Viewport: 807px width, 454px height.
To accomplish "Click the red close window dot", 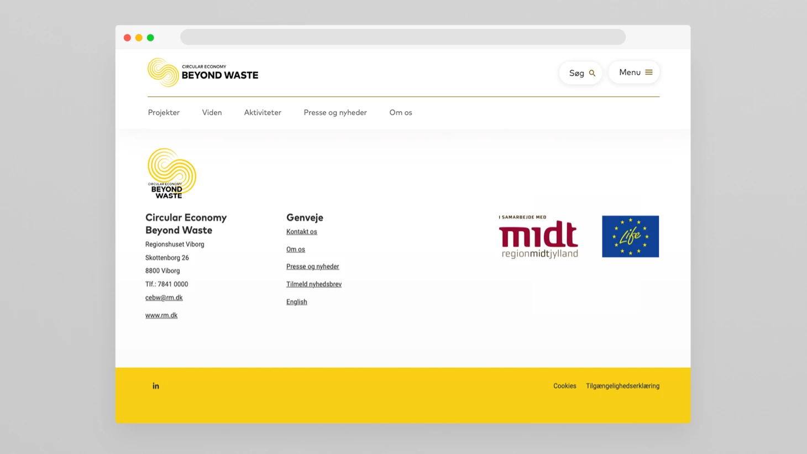I will click(127, 38).
